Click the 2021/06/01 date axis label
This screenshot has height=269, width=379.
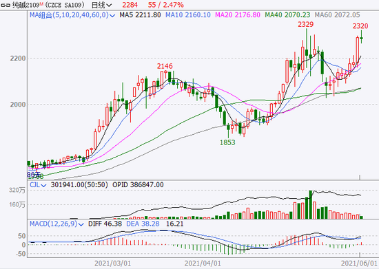point(359,263)
